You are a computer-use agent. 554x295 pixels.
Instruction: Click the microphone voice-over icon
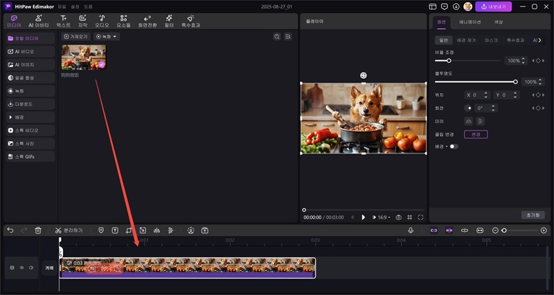tap(411, 230)
